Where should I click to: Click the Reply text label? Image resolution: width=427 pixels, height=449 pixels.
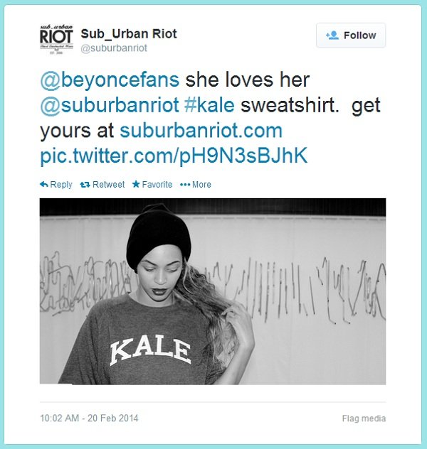tap(61, 185)
